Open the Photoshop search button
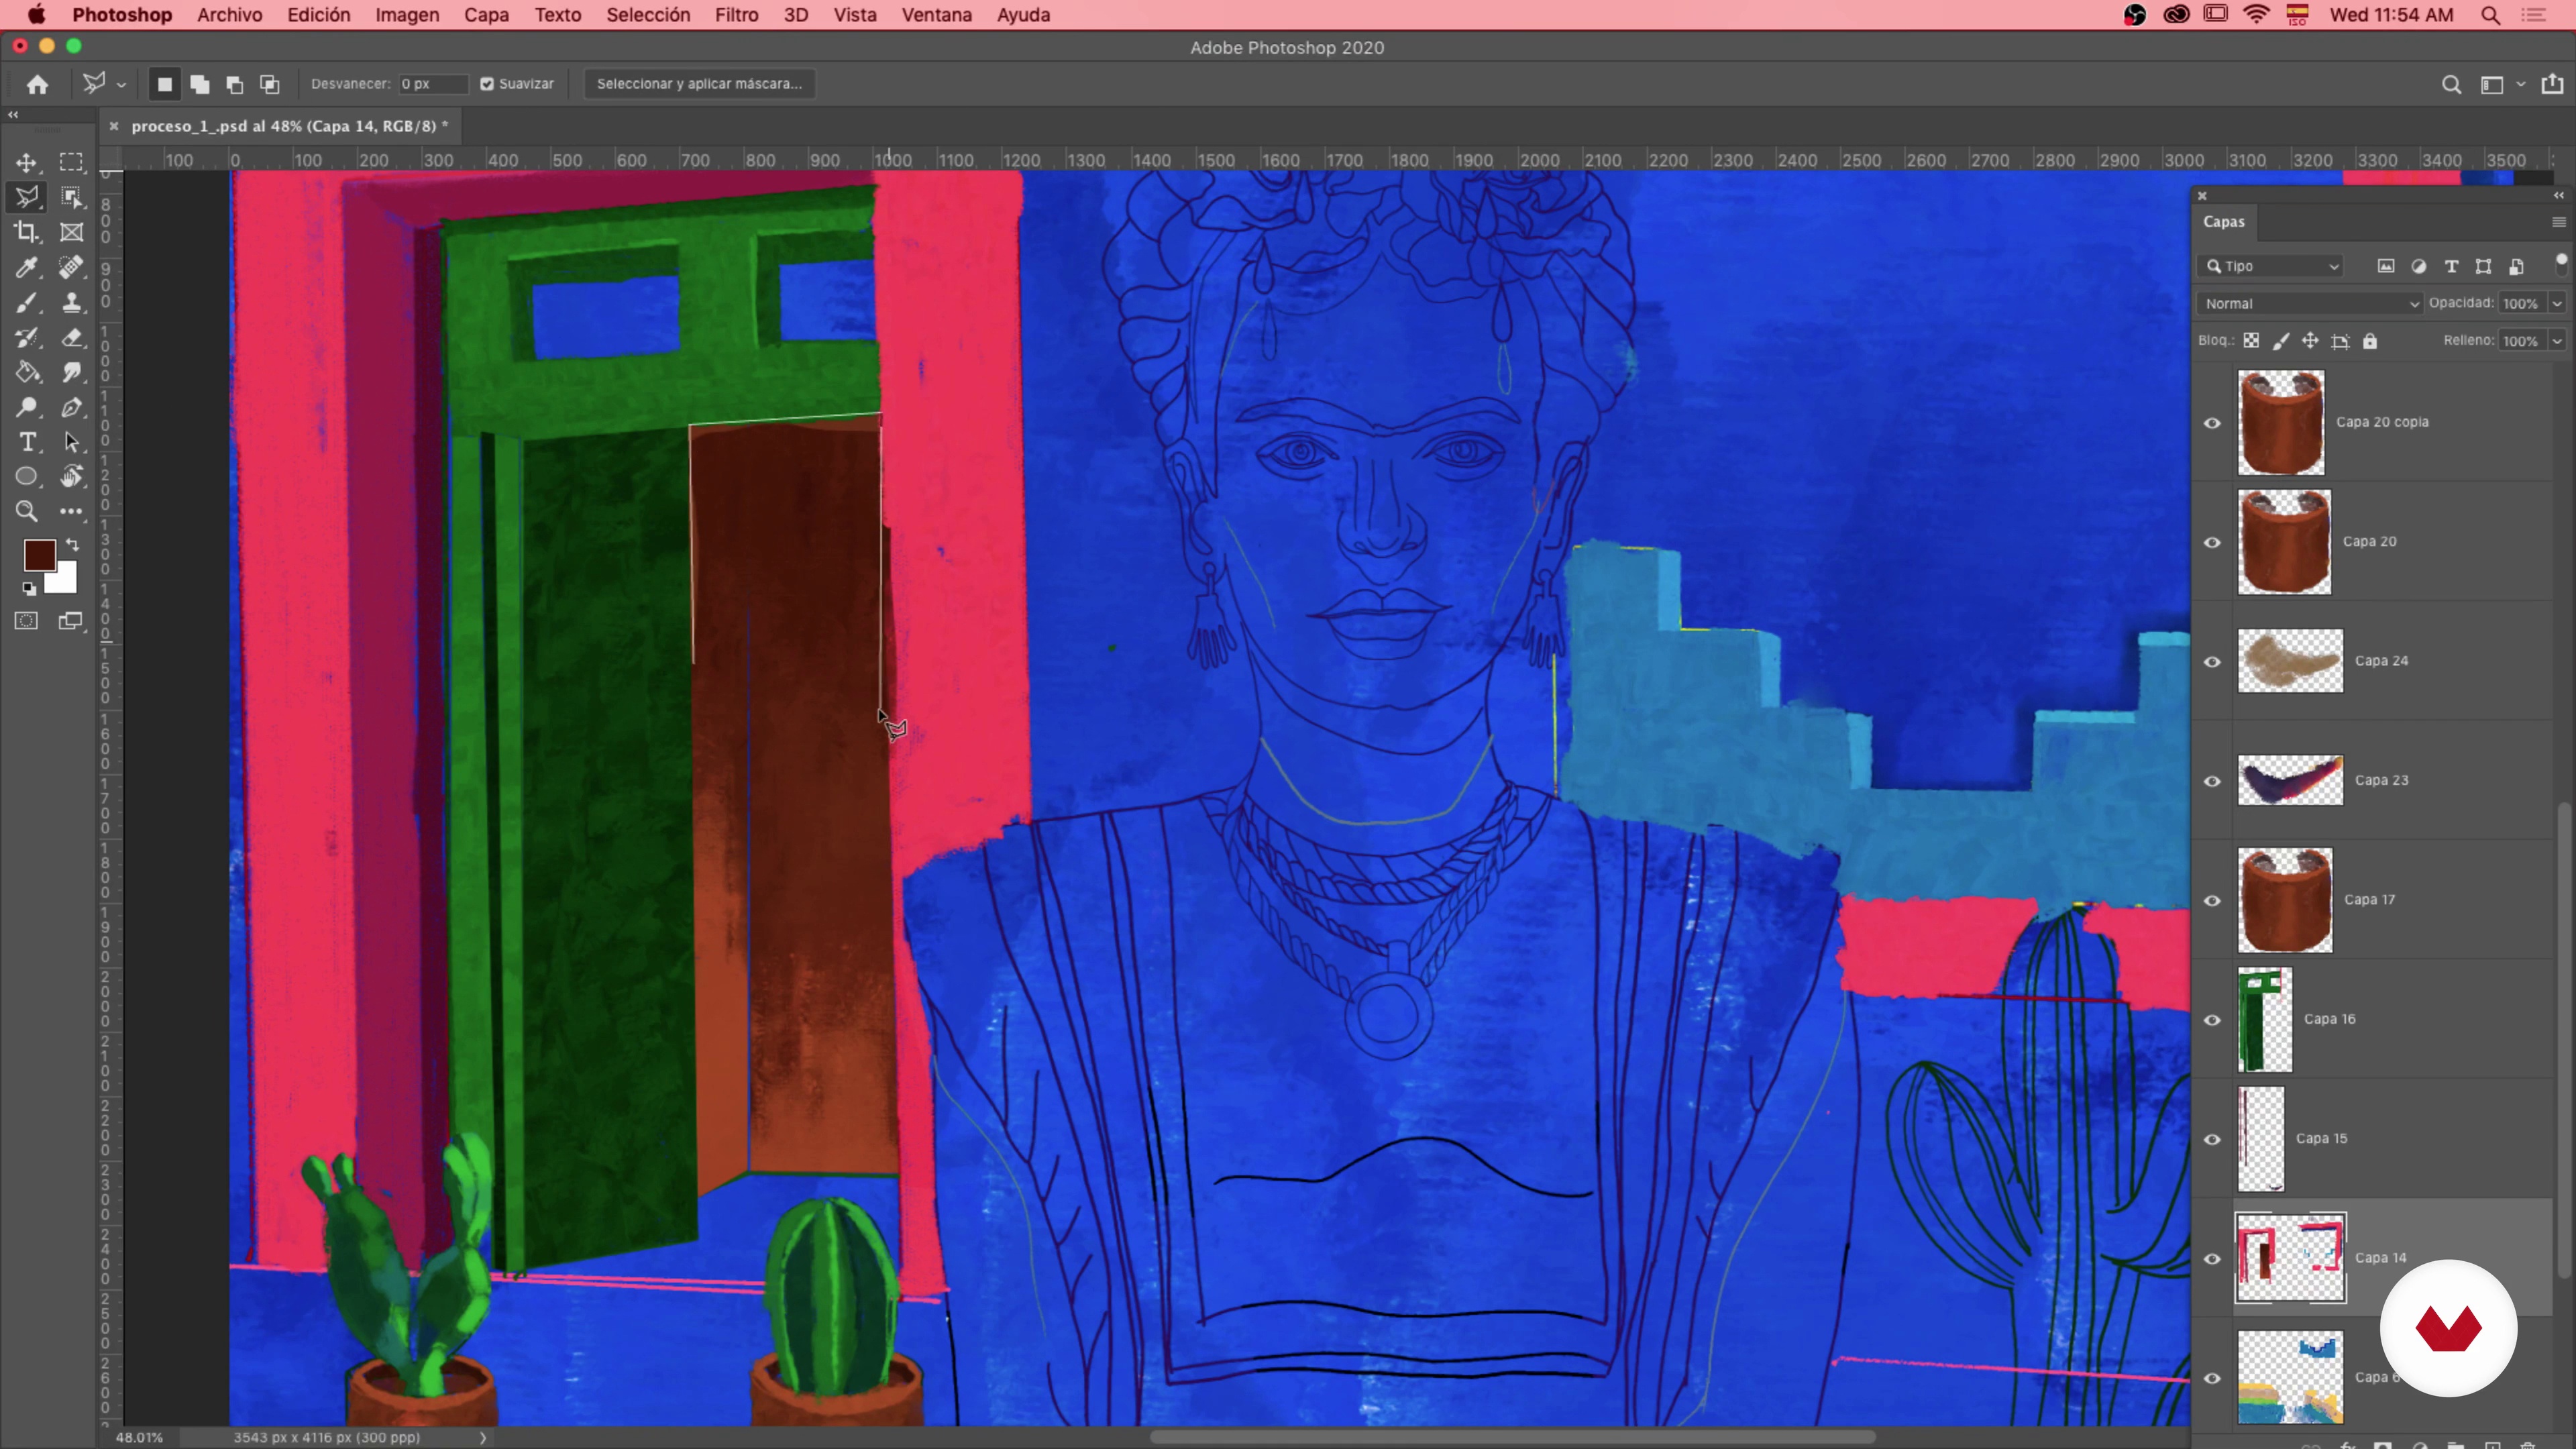This screenshot has width=2576, height=1449. pos(2451,84)
